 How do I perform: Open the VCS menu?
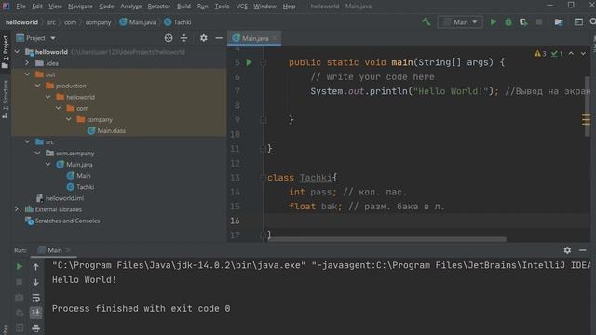[242, 7]
